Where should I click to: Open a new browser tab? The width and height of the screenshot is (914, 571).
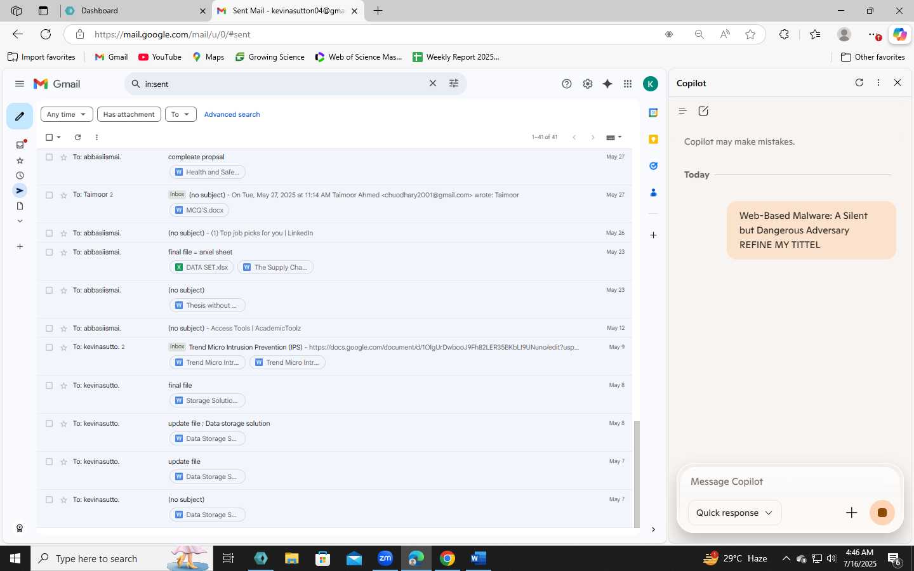(378, 11)
